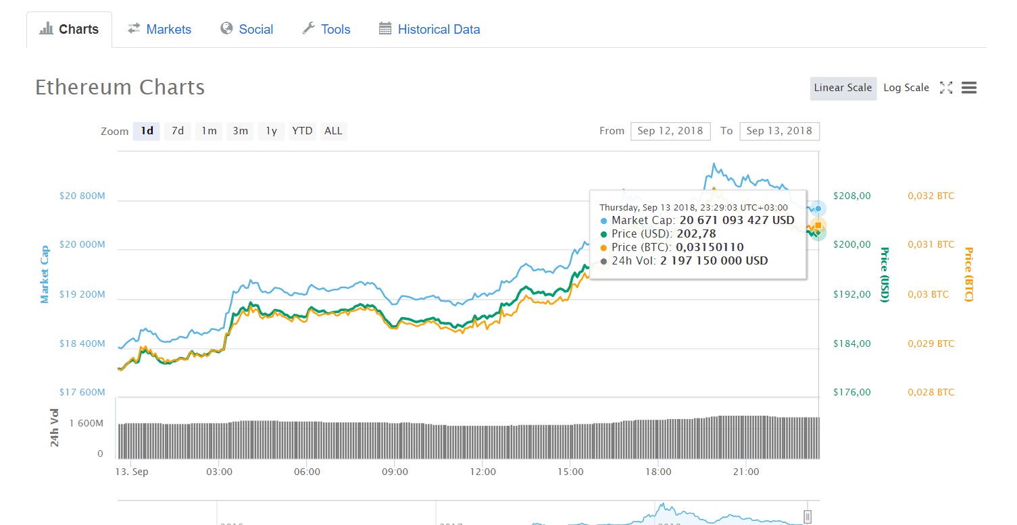
Task: Click the Ethereum Charts heading
Action: (120, 88)
